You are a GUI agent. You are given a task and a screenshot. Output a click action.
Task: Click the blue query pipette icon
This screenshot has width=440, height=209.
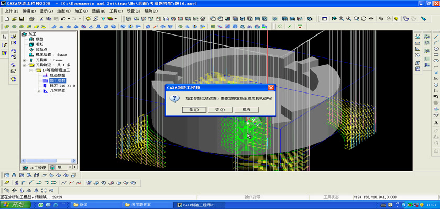(x=423, y=19)
